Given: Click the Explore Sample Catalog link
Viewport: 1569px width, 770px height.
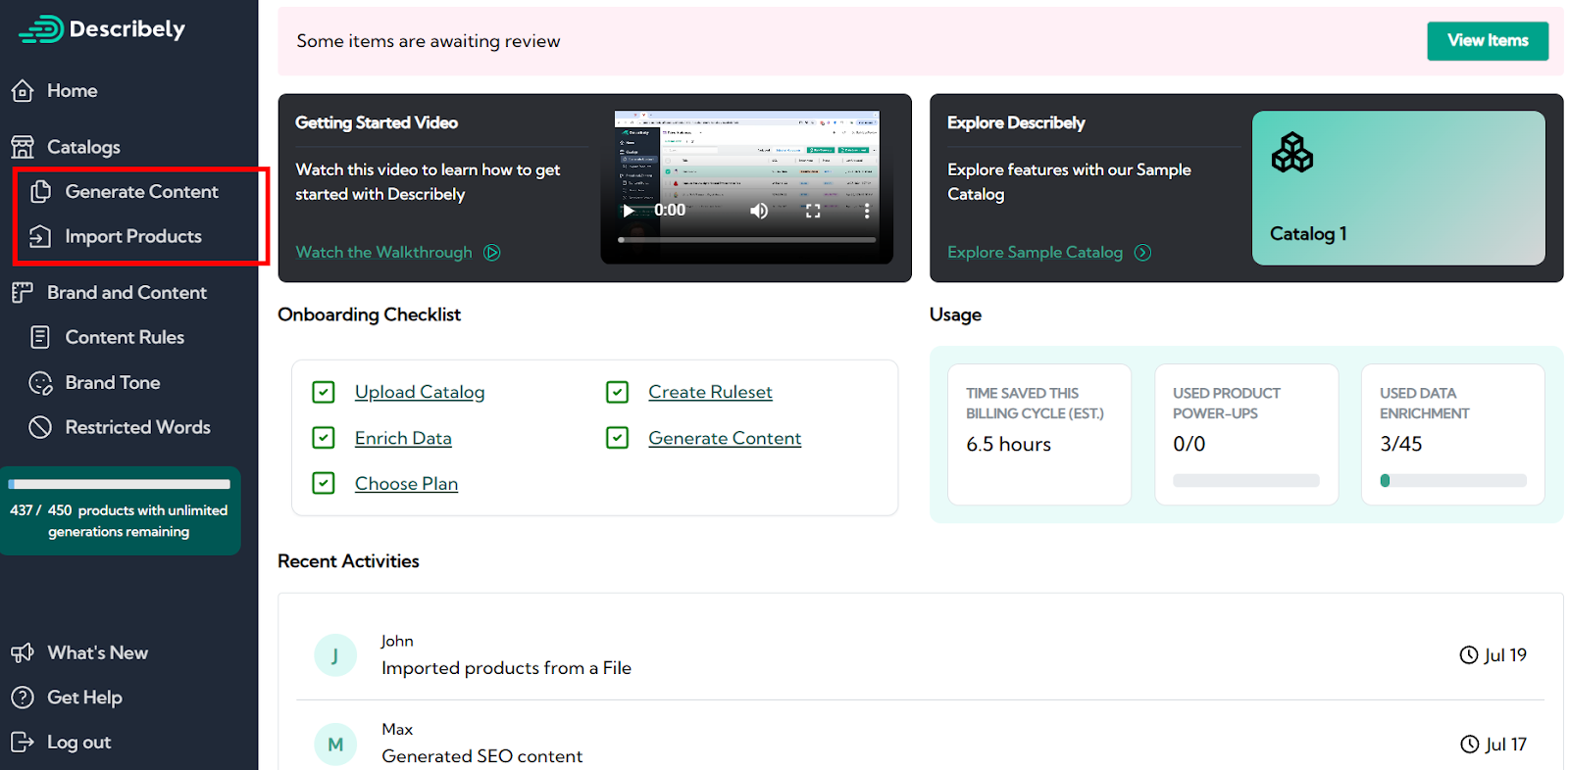Looking at the screenshot, I should pos(1035,253).
